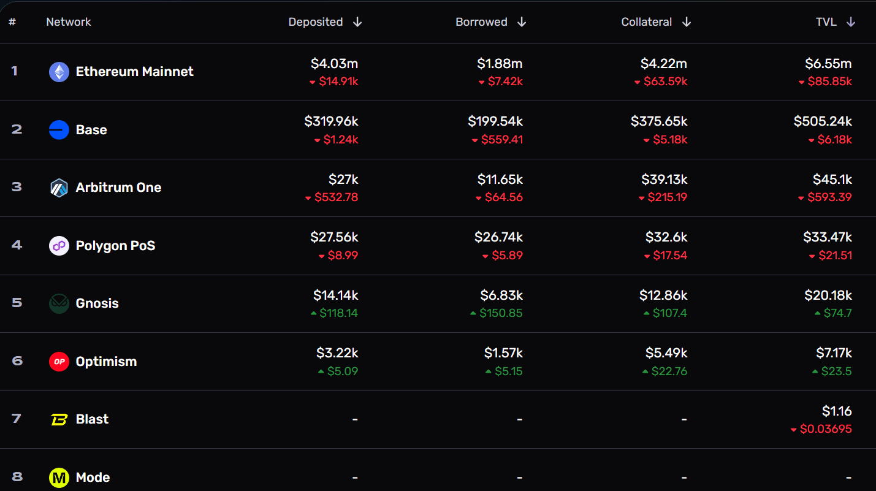Screen dimensions: 876x491
Task: Click Optimism TVL value $7.17k
Action: 834,353
